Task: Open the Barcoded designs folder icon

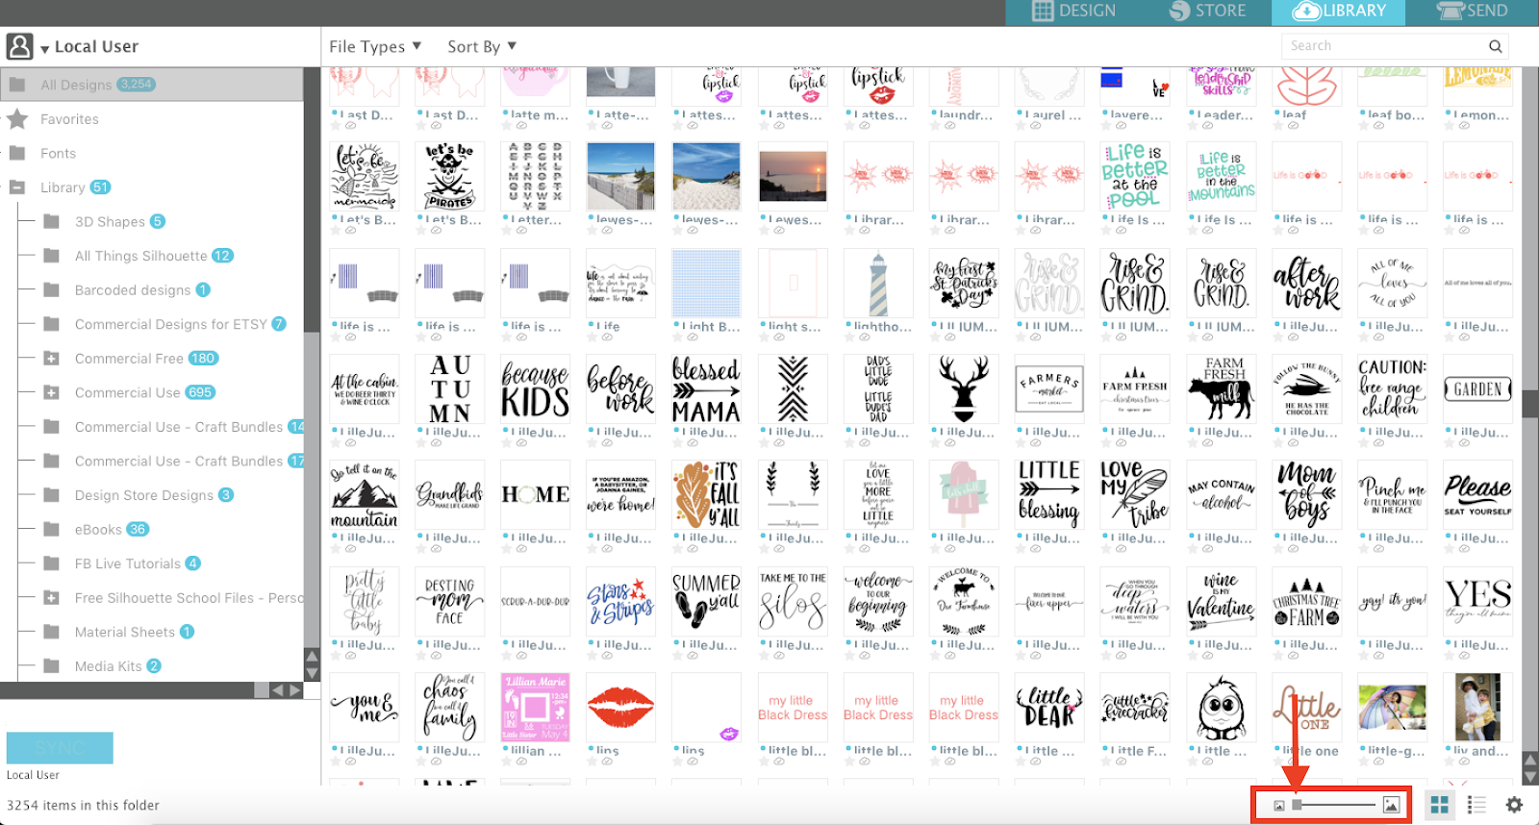Action: click(52, 289)
